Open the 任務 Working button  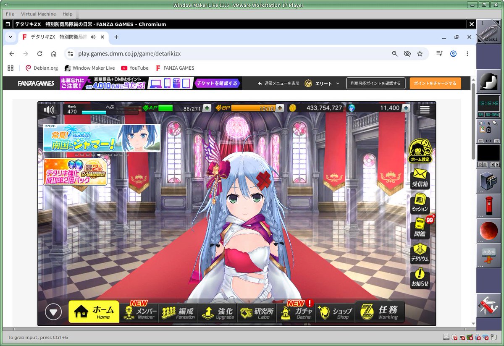[x=380, y=312]
